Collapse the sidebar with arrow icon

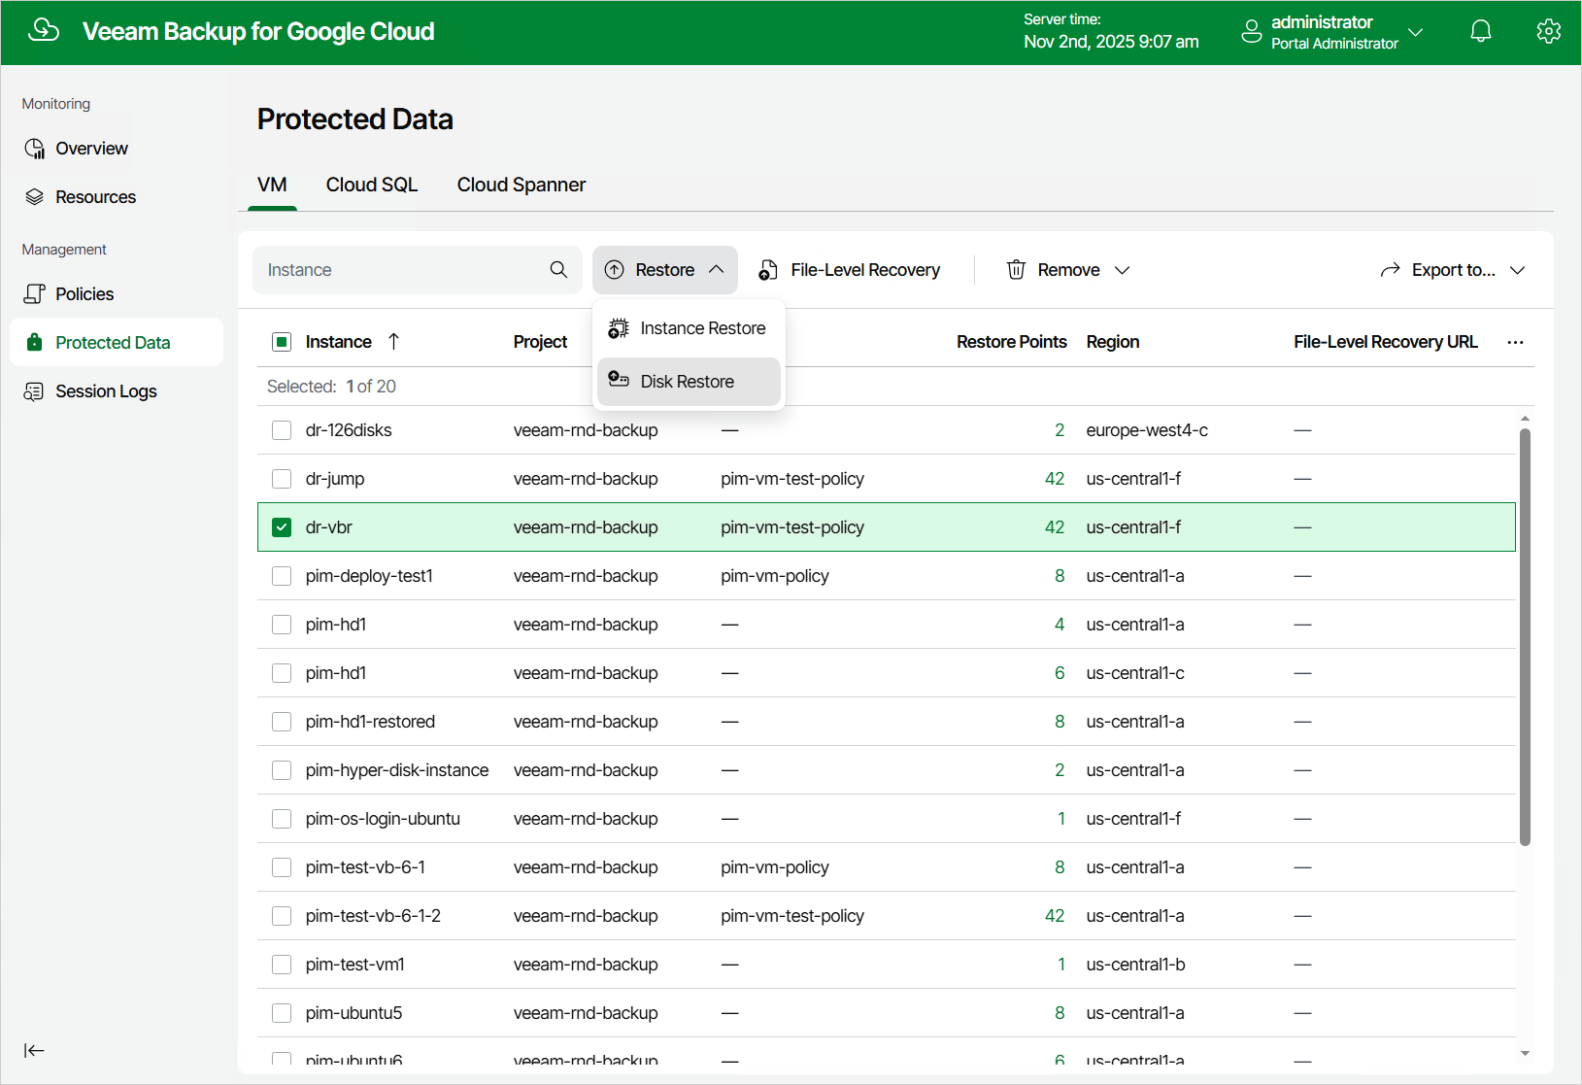click(34, 1050)
